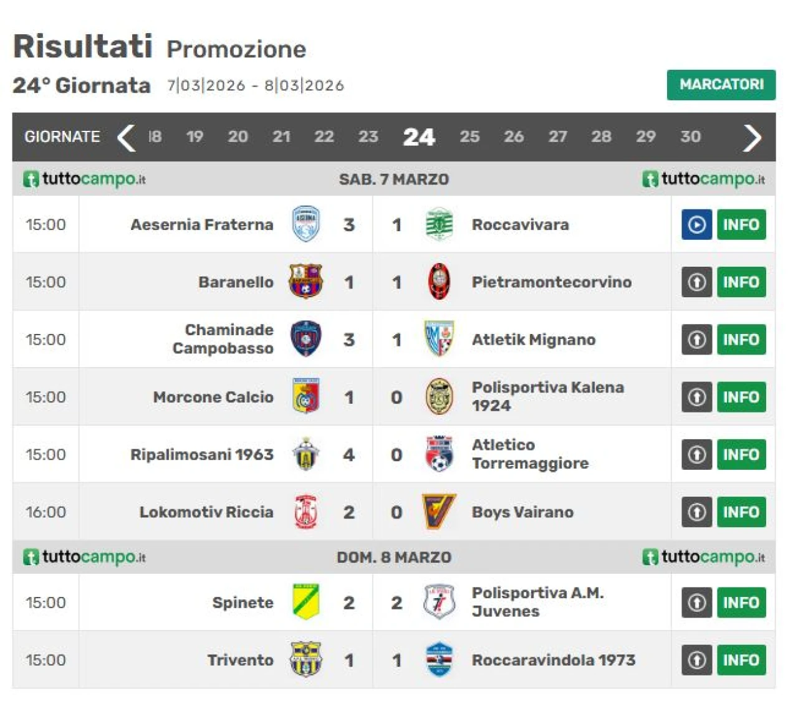Open the Pietramontecorvino team page

[551, 282]
